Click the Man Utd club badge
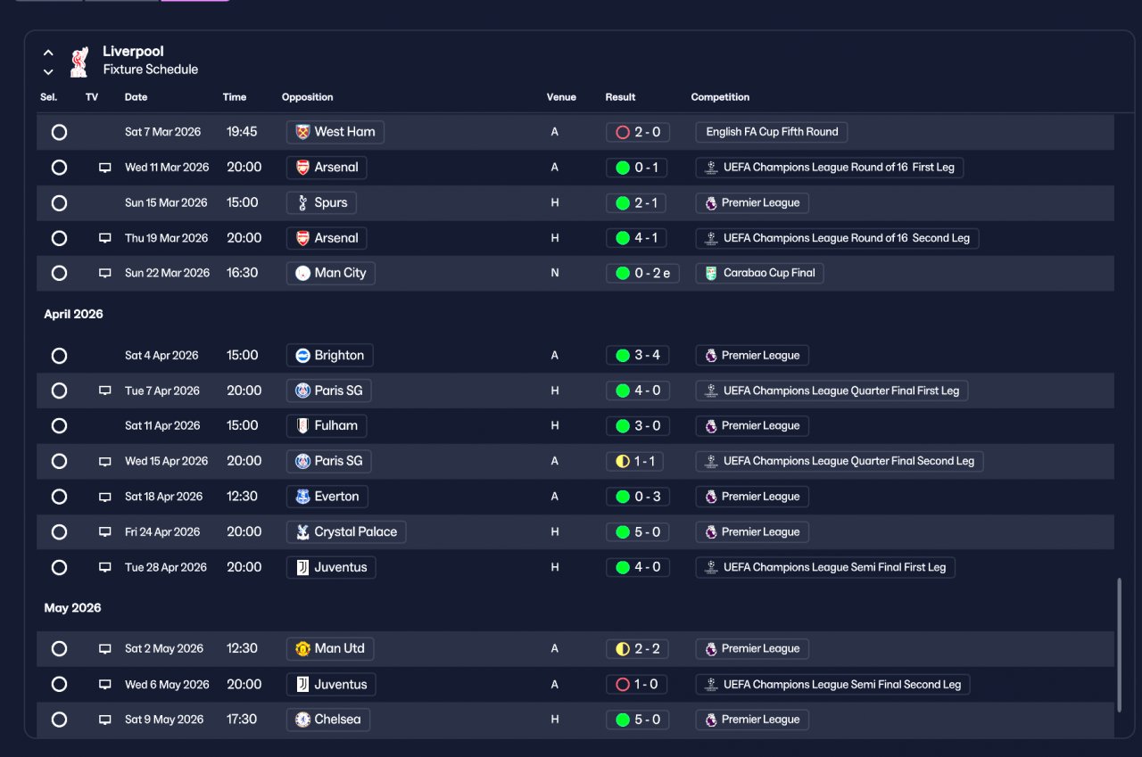Screen dimensions: 1142x757 pyautogui.click(x=303, y=649)
